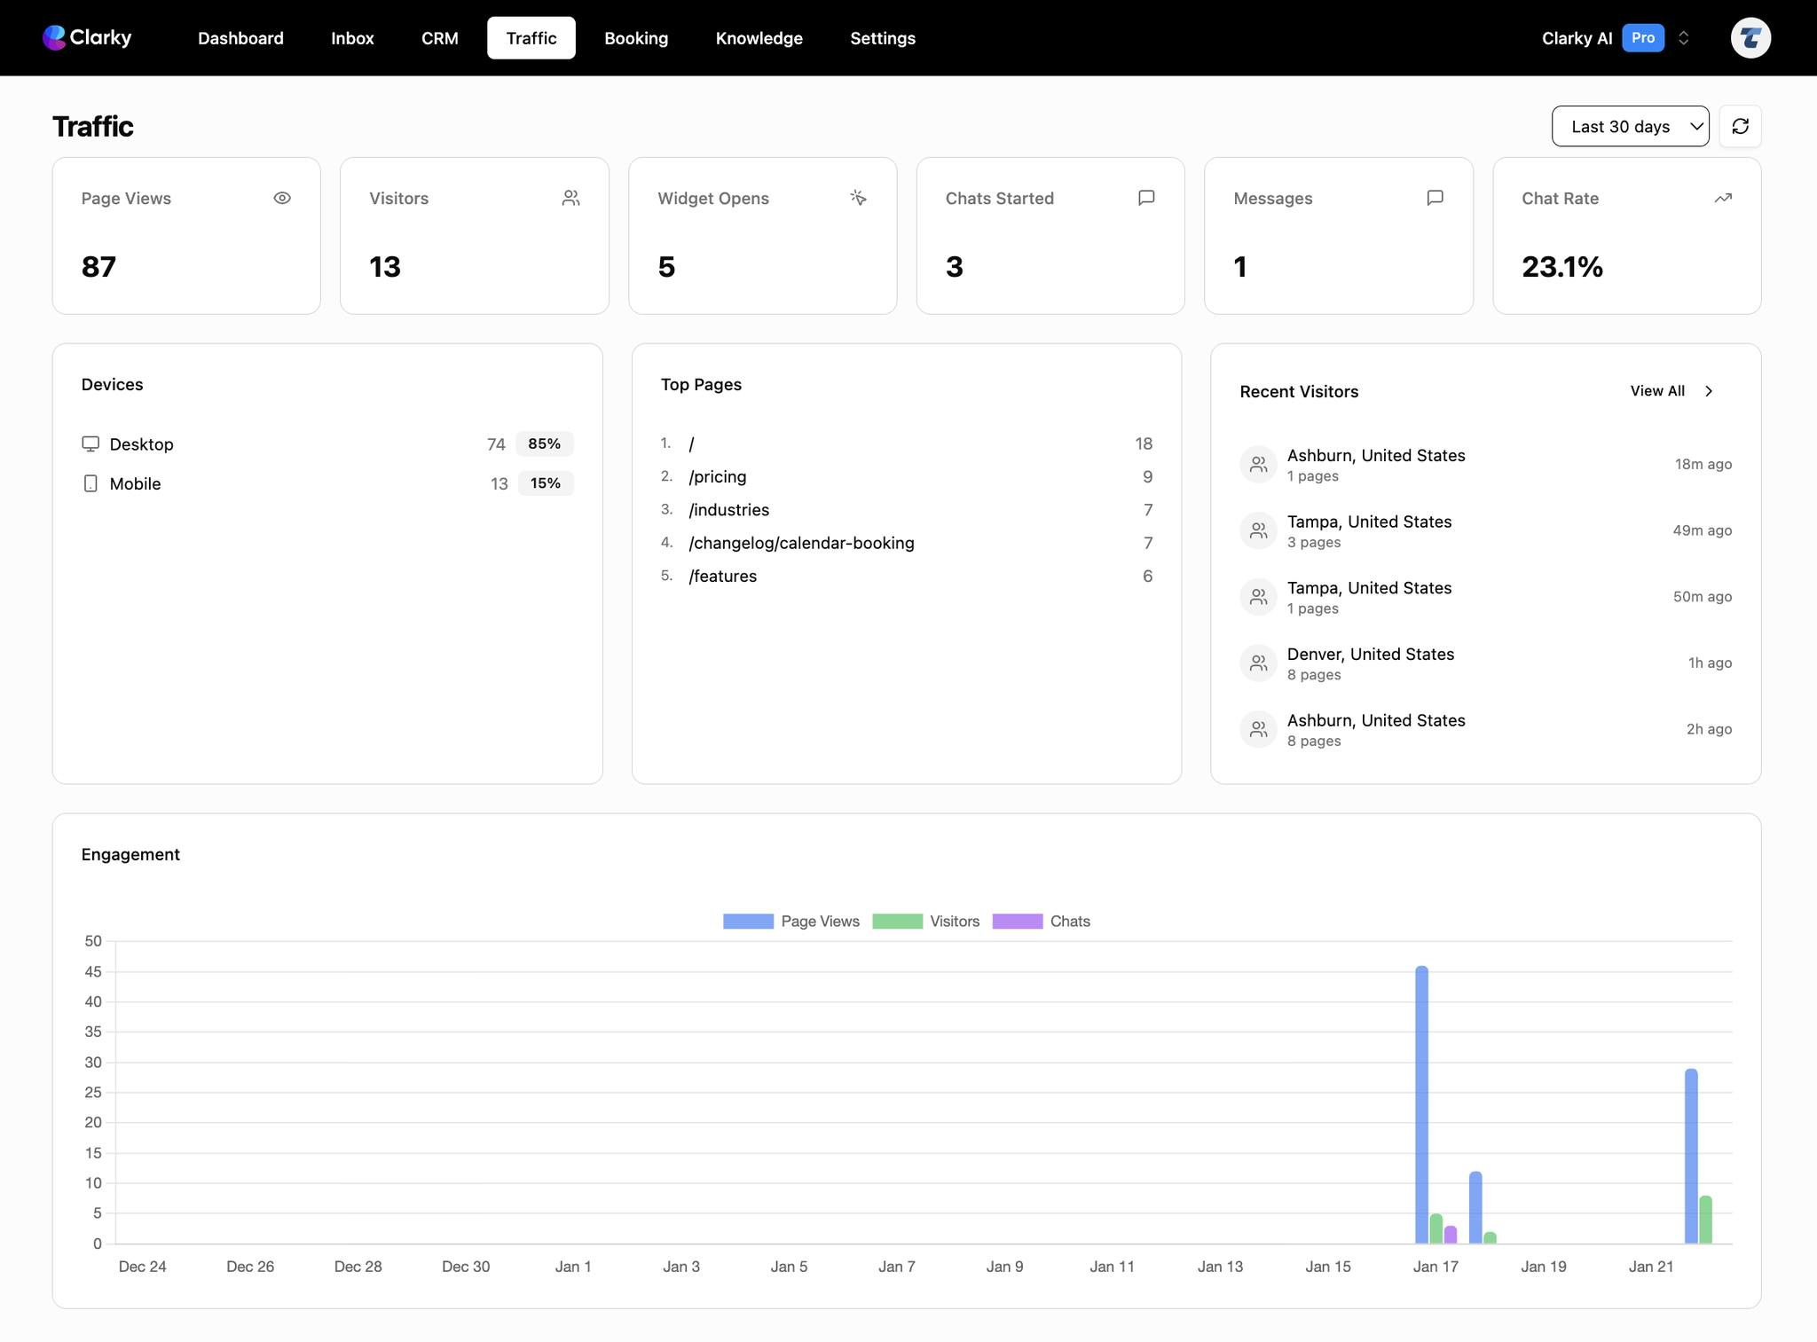The width and height of the screenshot is (1817, 1342).
Task: Click the View All chevron in Recent Visitors
Action: tap(1708, 390)
